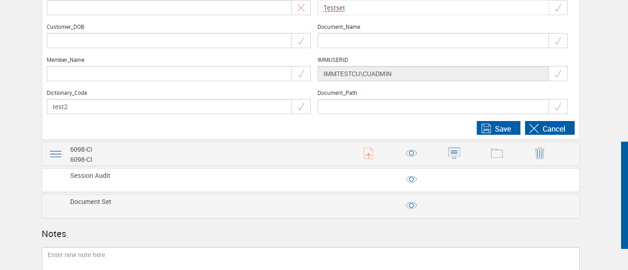Click the upload document icon for 6098-CI
This screenshot has height=270, width=628.
point(368,154)
